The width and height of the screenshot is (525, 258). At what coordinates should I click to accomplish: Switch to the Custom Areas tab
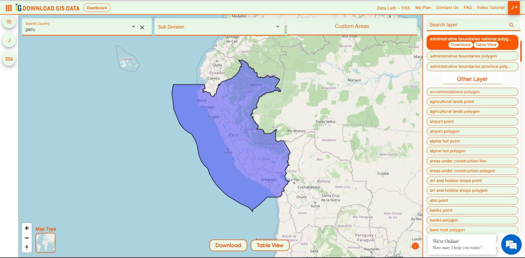click(x=351, y=26)
